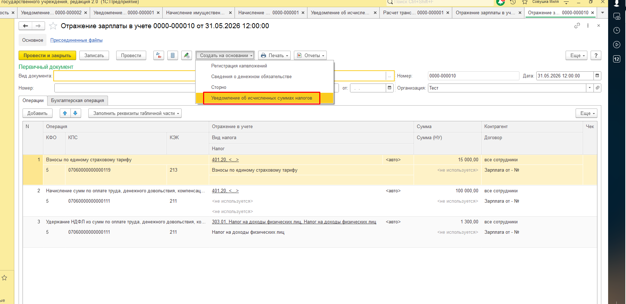This screenshot has width=626, height=304.
Task: Open Присоединенные файлы link
Action: click(x=77, y=40)
